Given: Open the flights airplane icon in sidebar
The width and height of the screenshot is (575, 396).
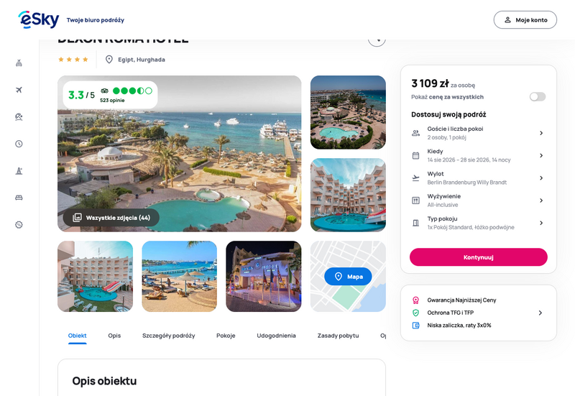Looking at the screenshot, I should (19, 90).
